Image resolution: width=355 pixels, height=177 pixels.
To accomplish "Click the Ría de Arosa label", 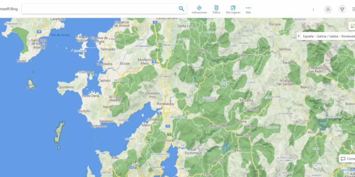I will tap(60, 35).
